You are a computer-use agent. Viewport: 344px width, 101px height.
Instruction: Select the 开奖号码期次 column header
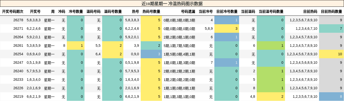coord(13,11)
